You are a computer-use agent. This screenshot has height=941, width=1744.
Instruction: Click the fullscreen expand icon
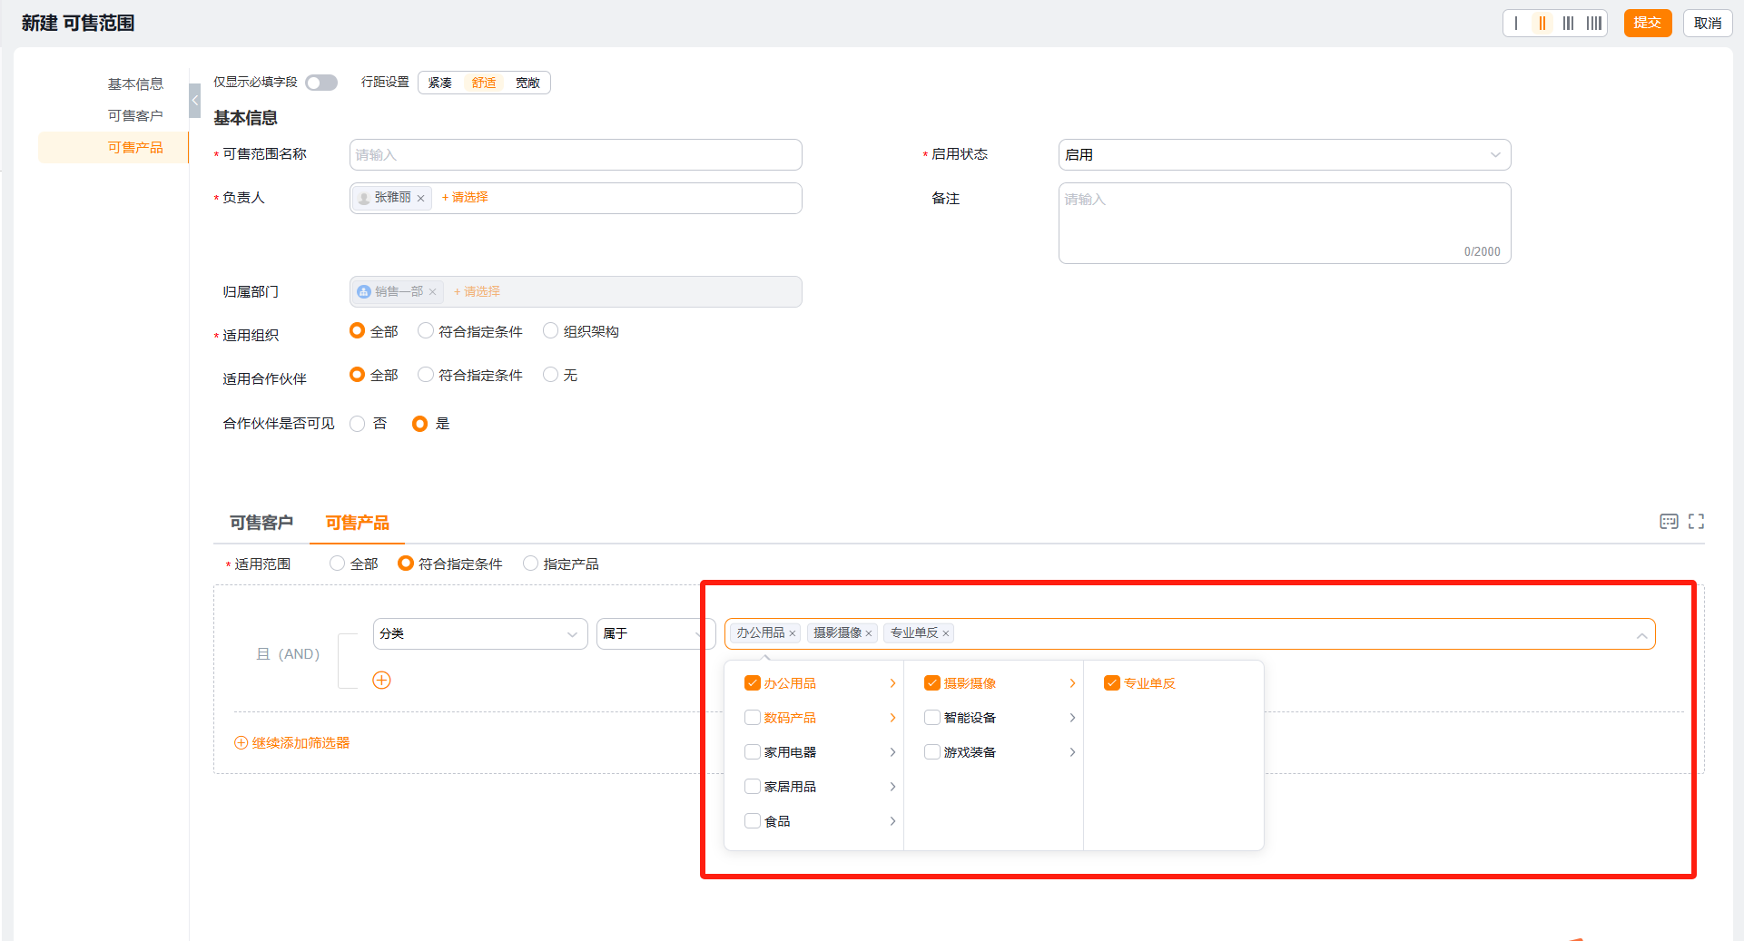[x=1696, y=522]
